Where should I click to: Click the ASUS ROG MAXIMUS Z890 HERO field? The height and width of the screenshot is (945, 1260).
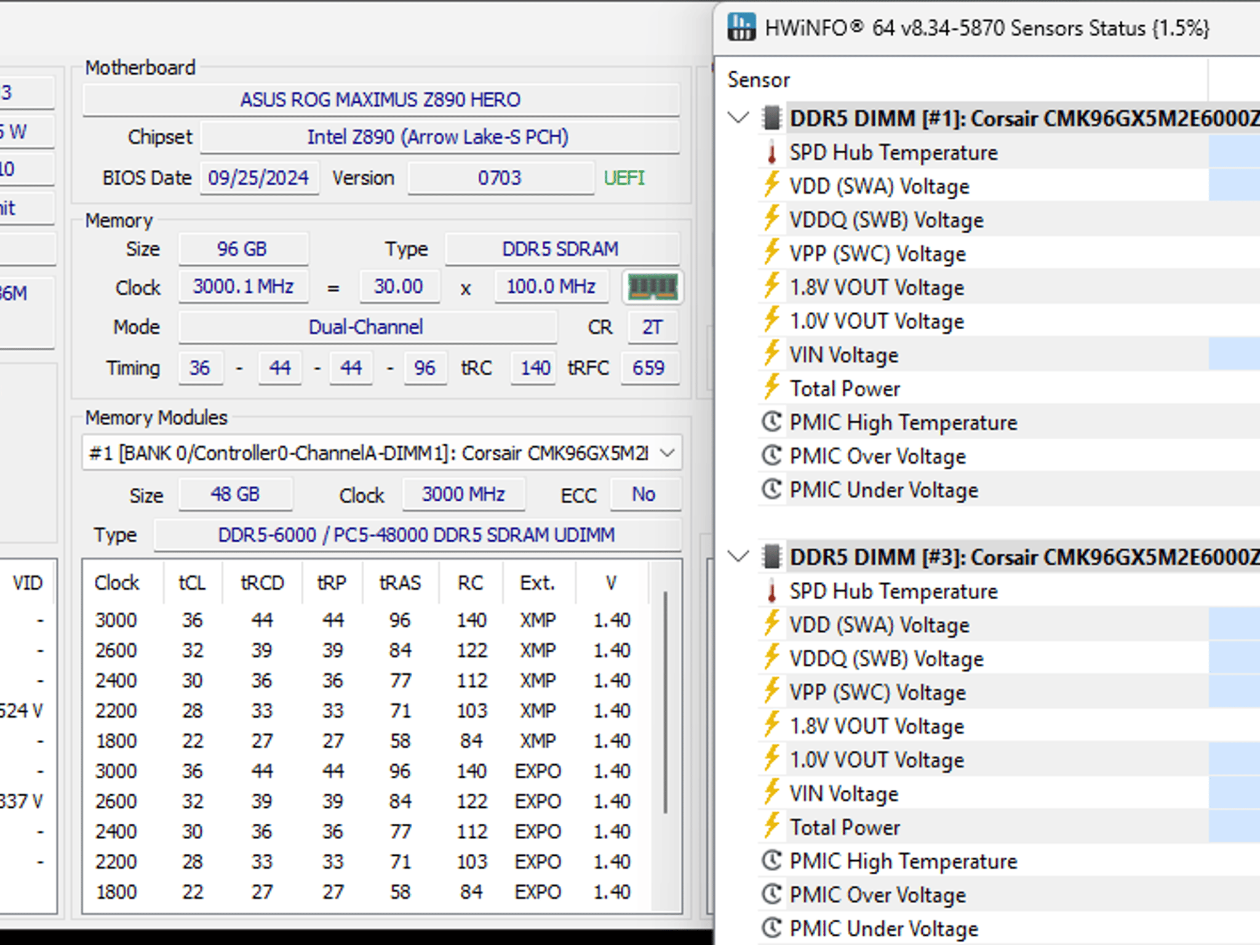click(x=381, y=100)
